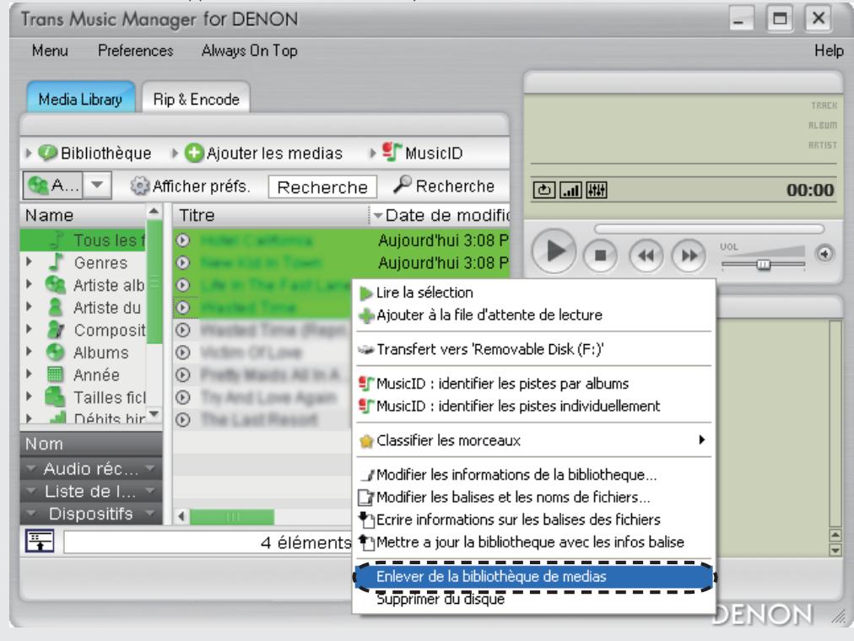Click the Name column header
The image size is (854, 641).
pyautogui.click(x=84, y=215)
